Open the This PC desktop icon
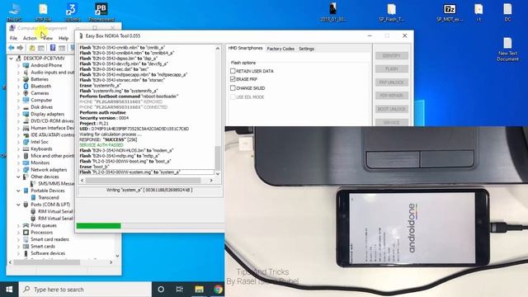Screen dimensions: 528x297 (x=14, y=12)
